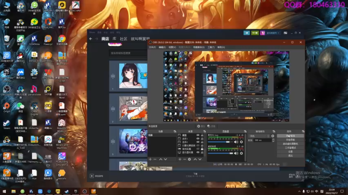Pop out the 场景 dock panel
This screenshot has height=195, width=348.
pos(175,132)
